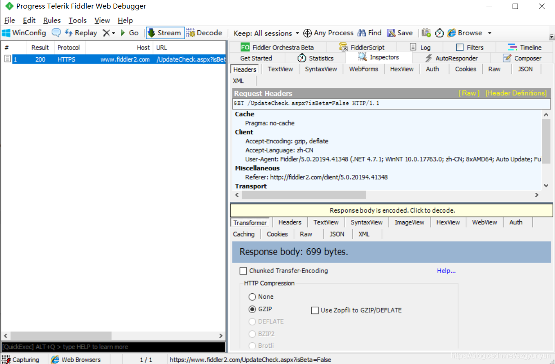The width and height of the screenshot is (555, 364).
Task: Click the Go resume button
Action: [129, 33]
